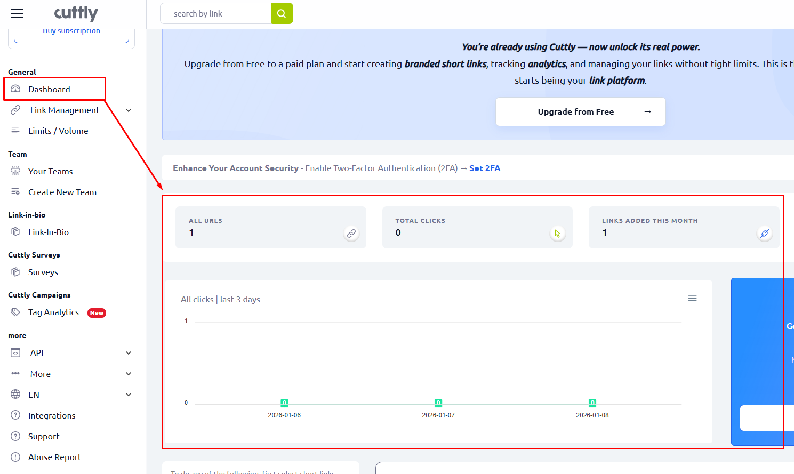Open Surveys section
Image resolution: width=794 pixels, height=474 pixels.
point(43,272)
